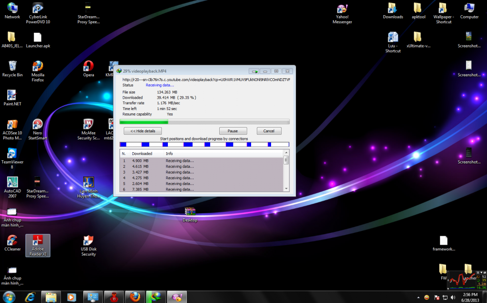Open the Windows Start menu
The image size is (487, 303).
click(9, 297)
